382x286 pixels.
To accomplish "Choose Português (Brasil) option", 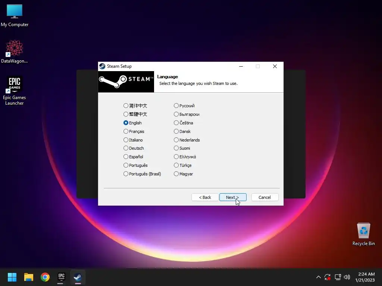I will (x=142, y=174).
